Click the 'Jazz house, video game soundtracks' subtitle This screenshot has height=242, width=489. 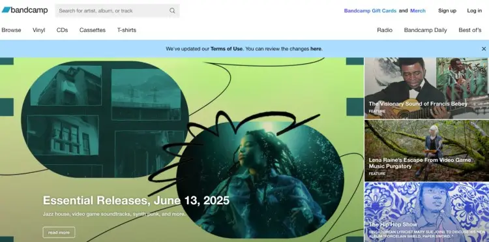point(114,214)
